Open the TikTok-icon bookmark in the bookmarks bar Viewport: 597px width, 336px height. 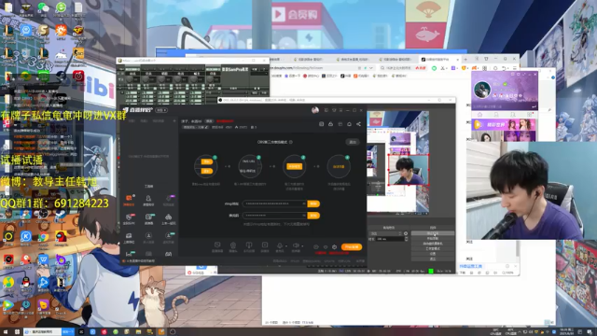click(347, 76)
